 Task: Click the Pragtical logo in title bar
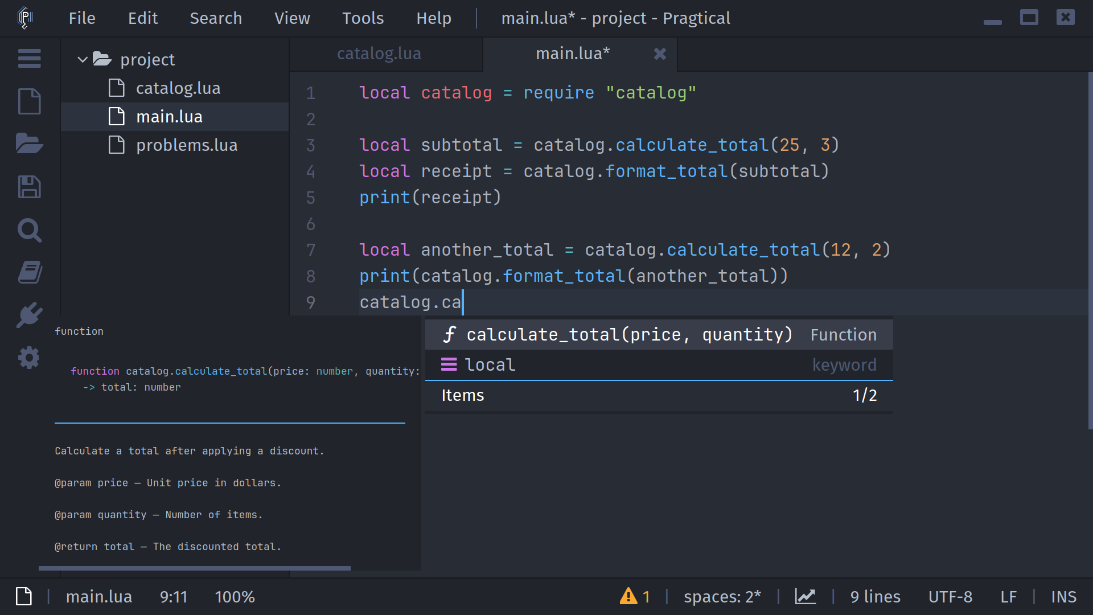click(x=25, y=18)
